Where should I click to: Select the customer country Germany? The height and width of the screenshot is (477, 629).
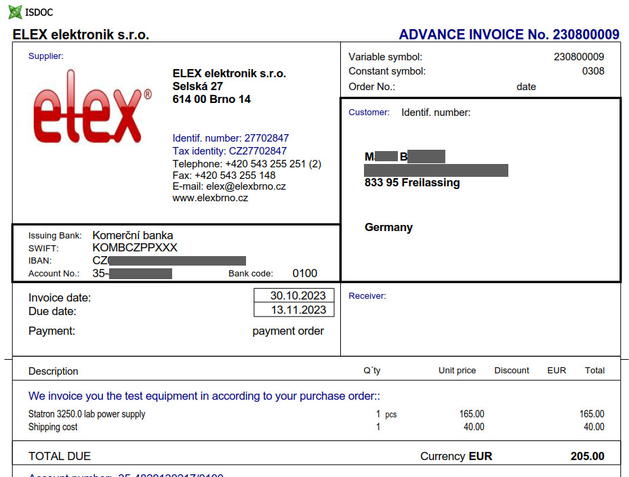click(388, 227)
